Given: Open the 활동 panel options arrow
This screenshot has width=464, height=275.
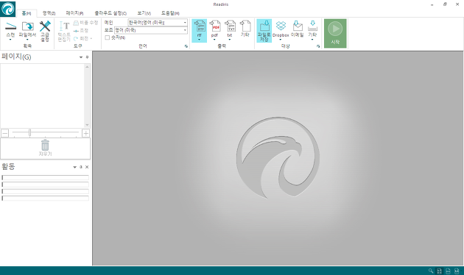Looking at the screenshot, I should (74, 167).
